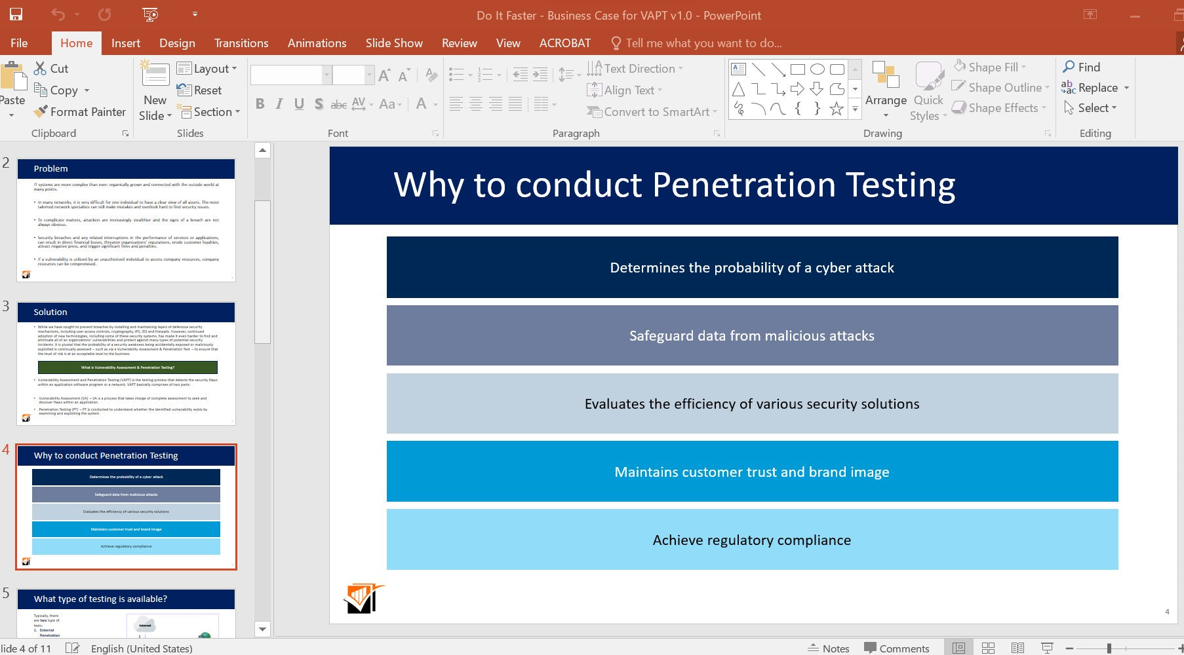Open the Select dropdown
The height and width of the screenshot is (655, 1184).
tap(1090, 108)
